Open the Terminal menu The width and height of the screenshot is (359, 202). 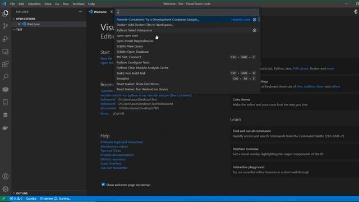click(x=79, y=4)
